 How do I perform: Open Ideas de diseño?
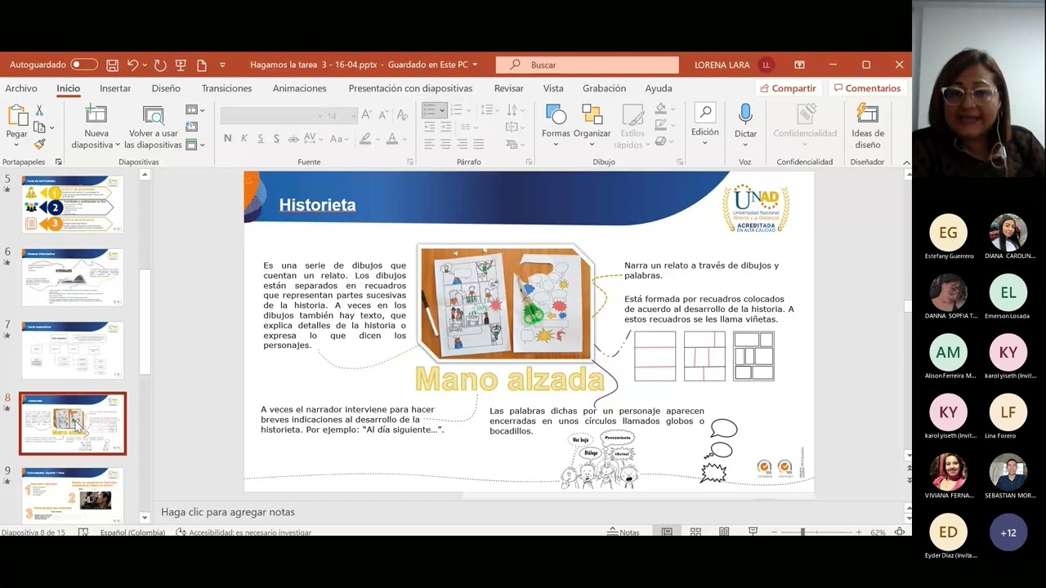point(868,127)
